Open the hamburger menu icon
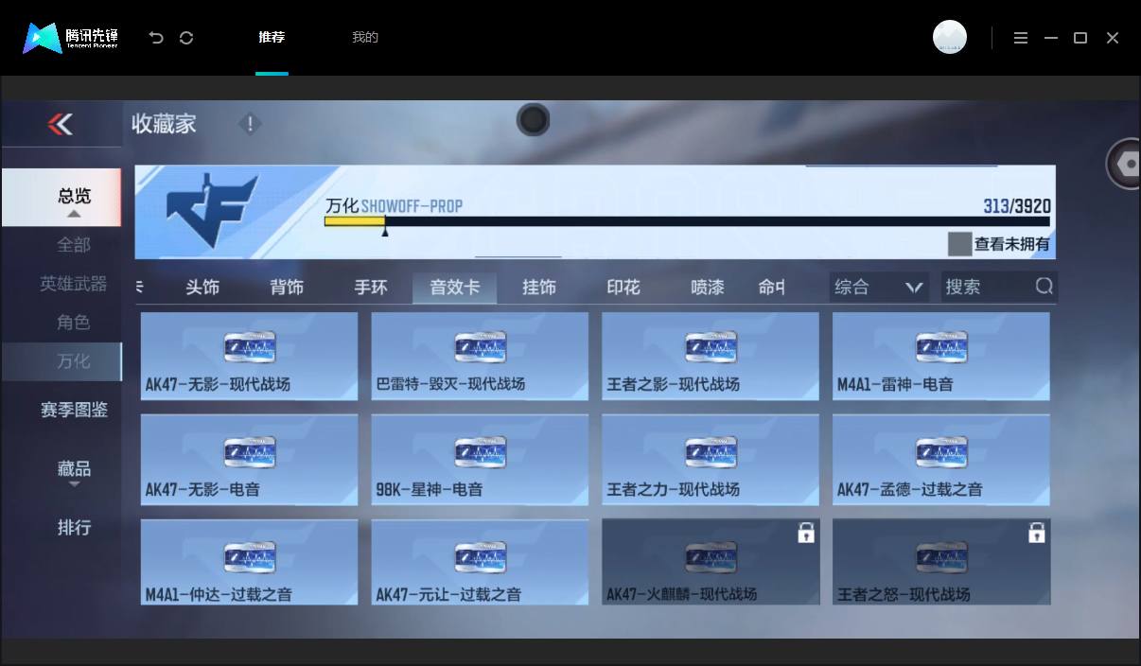 [x=1021, y=38]
